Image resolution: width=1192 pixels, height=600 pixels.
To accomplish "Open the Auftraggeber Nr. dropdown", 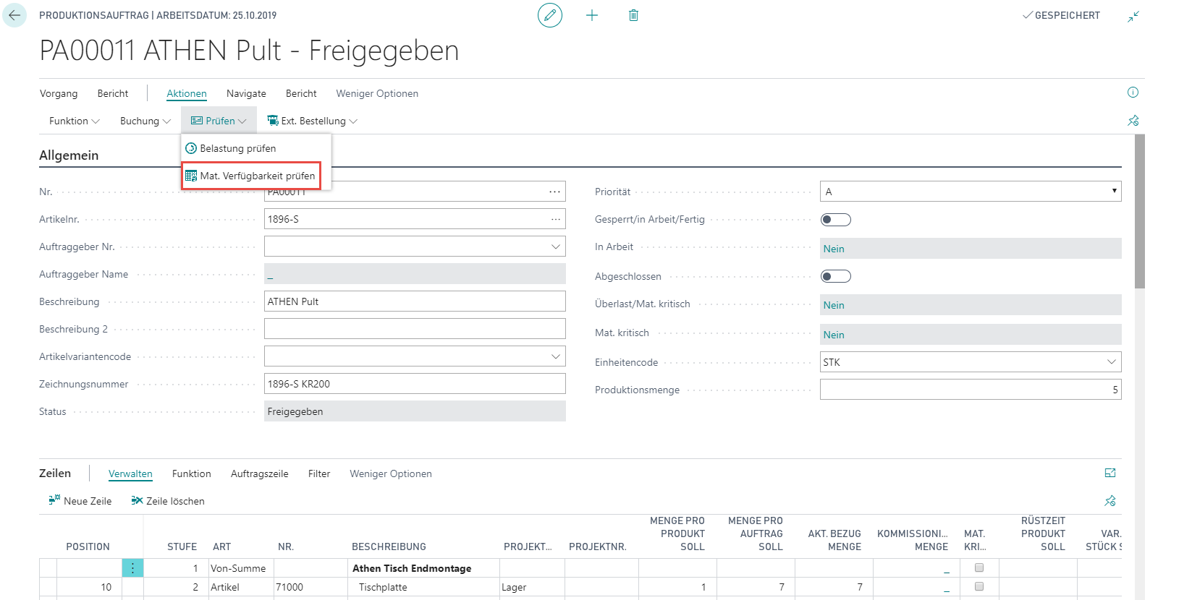I will (555, 247).
